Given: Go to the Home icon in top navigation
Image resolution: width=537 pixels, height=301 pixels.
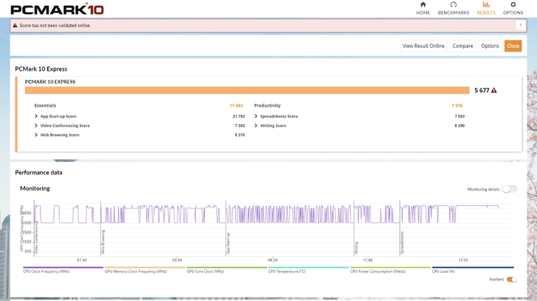Looking at the screenshot, I should click(423, 4).
